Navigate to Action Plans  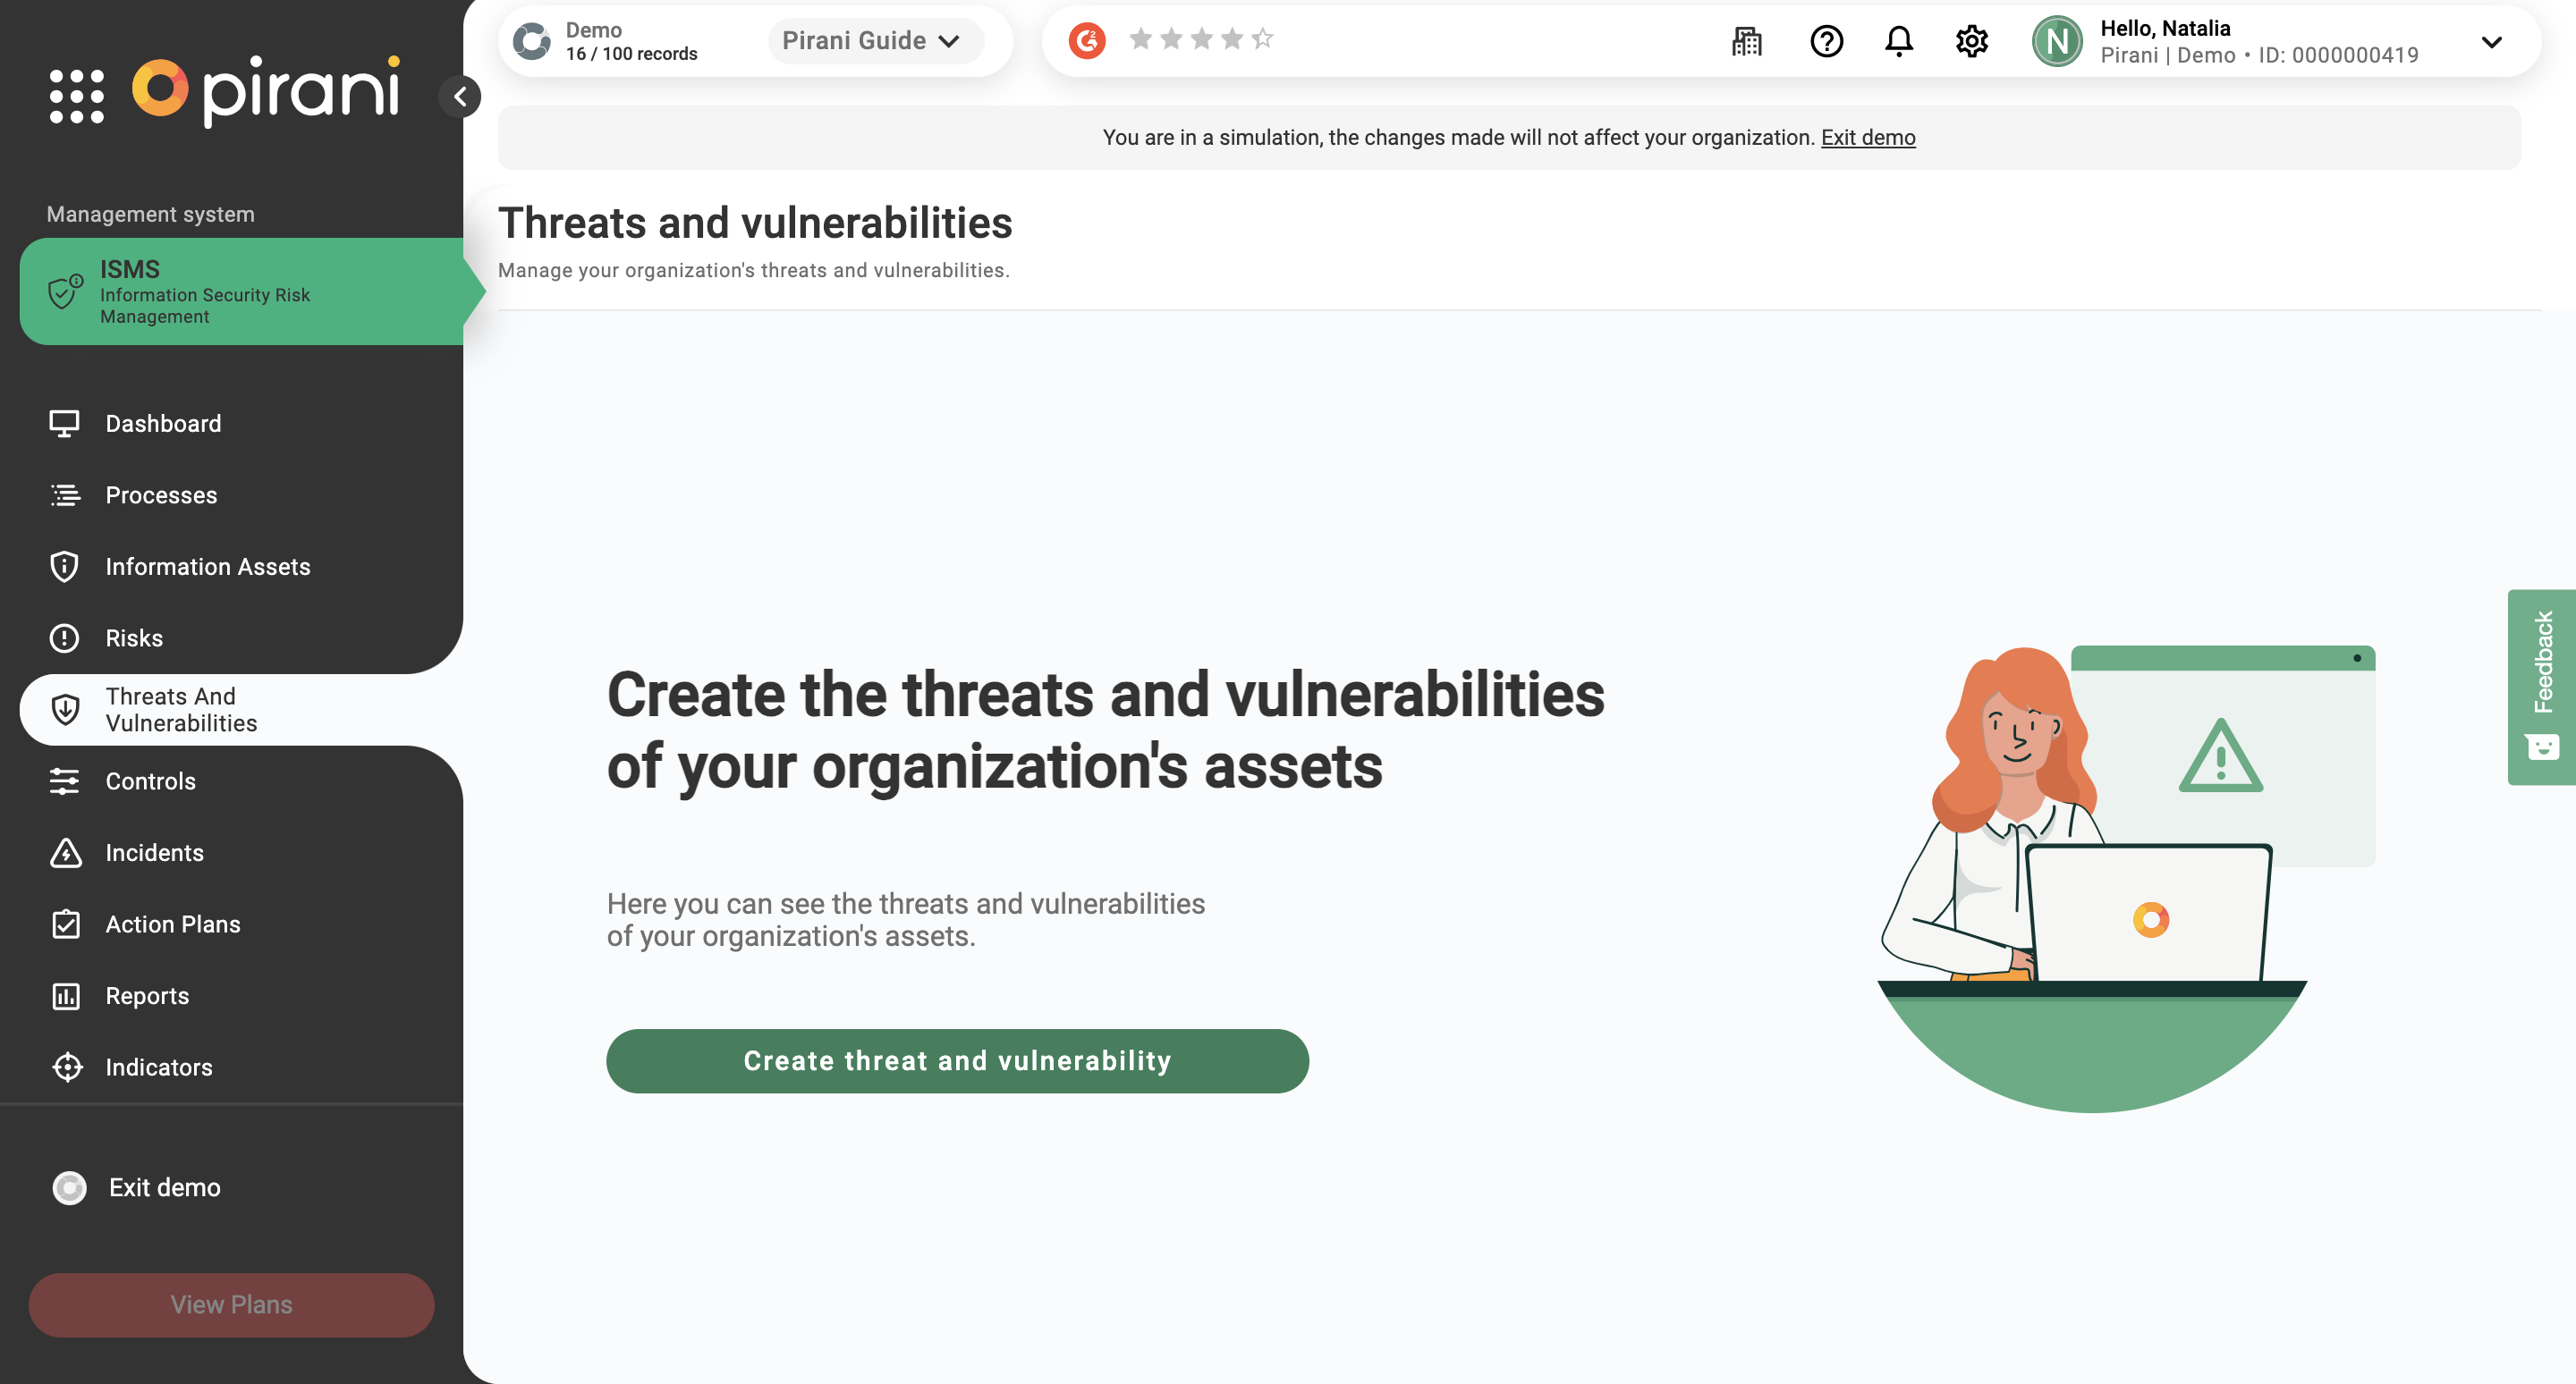(x=172, y=924)
